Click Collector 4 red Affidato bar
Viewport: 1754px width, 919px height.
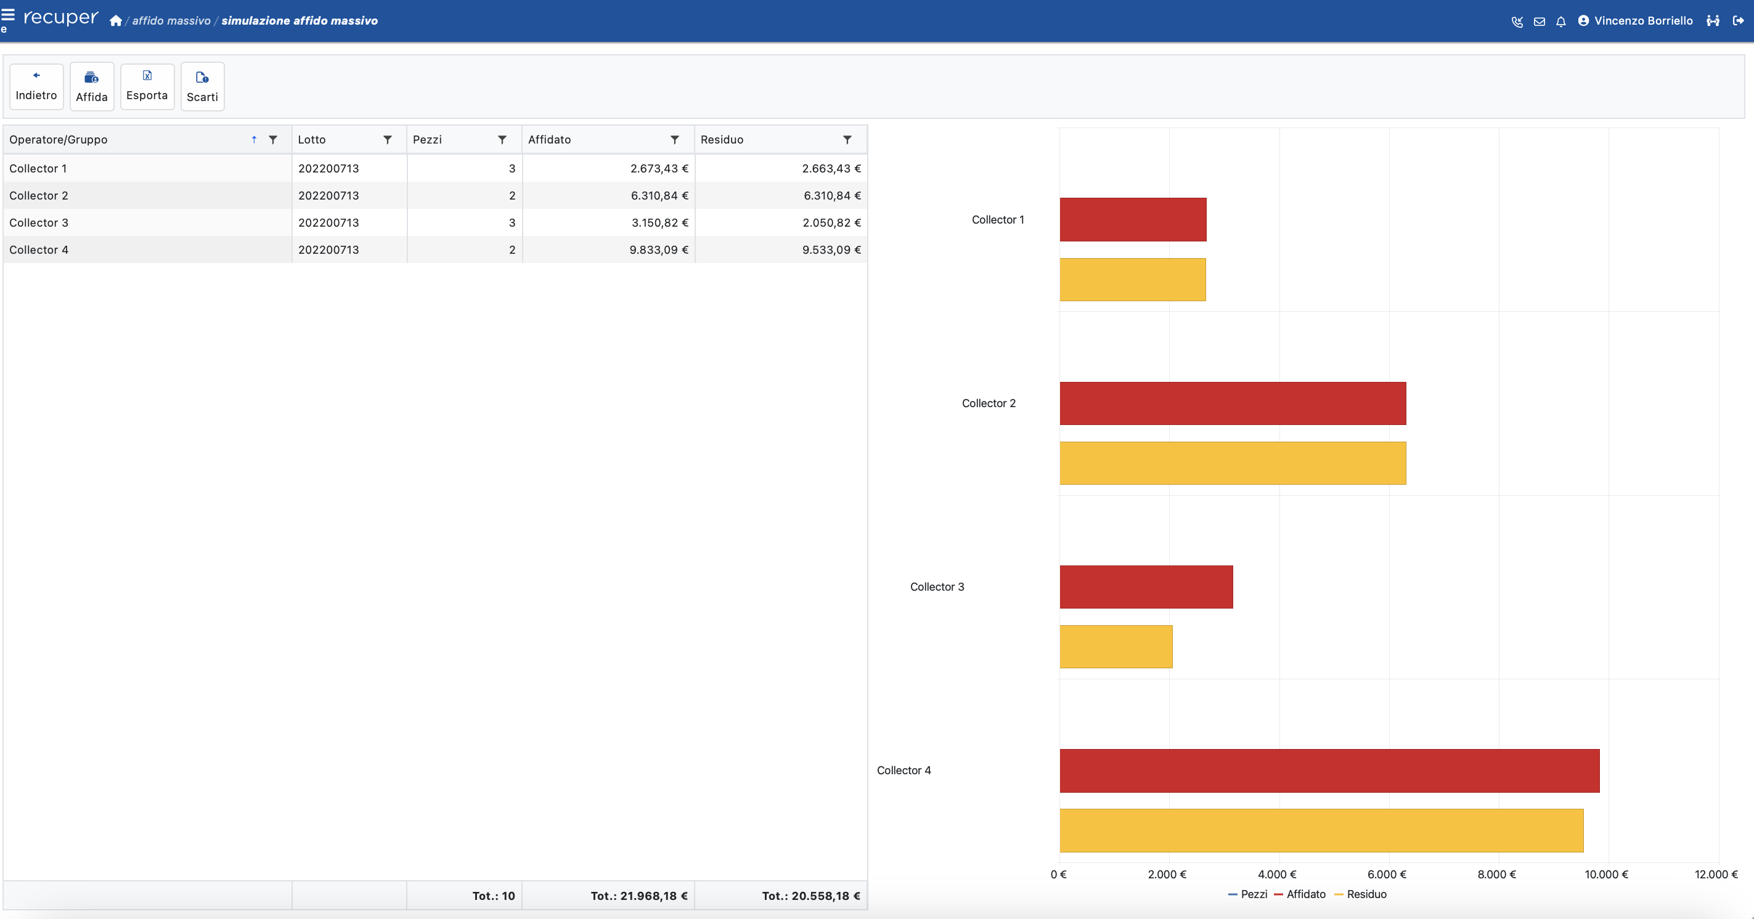pyautogui.click(x=1329, y=771)
